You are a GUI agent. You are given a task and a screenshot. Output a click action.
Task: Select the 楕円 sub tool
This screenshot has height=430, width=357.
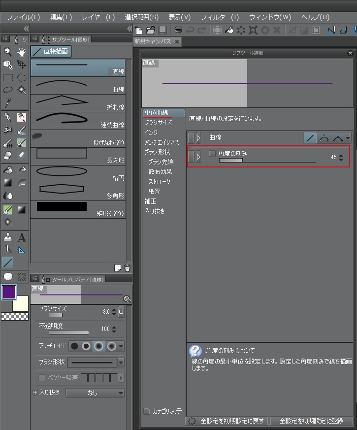(x=78, y=174)
